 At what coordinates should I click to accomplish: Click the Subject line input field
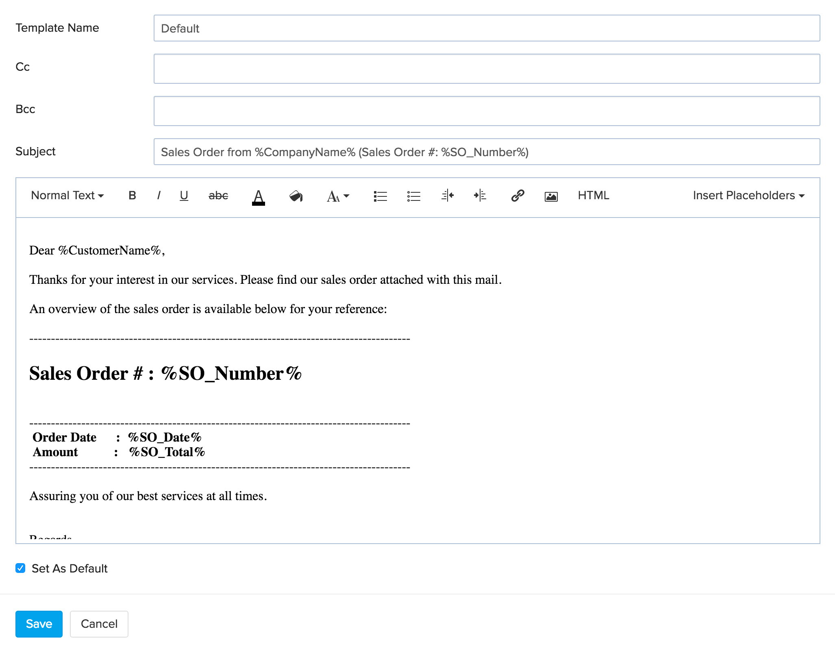485,151
